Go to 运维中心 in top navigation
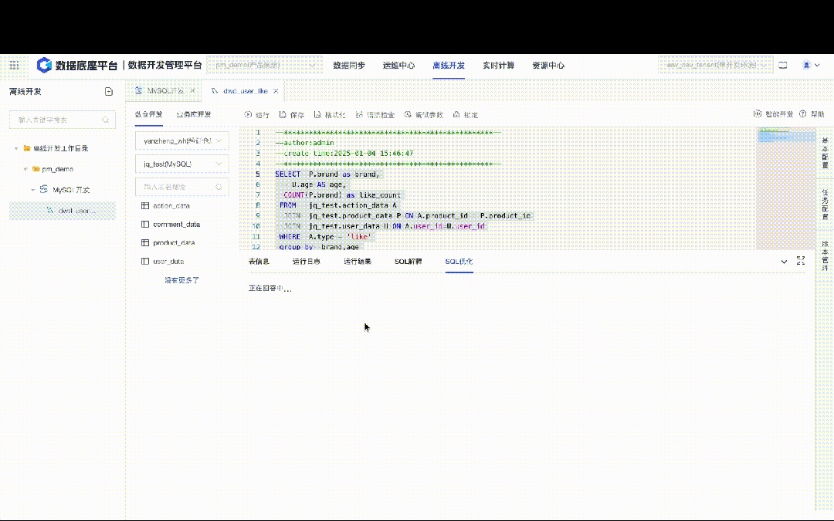834x521 pixels. tap(399, 66)
